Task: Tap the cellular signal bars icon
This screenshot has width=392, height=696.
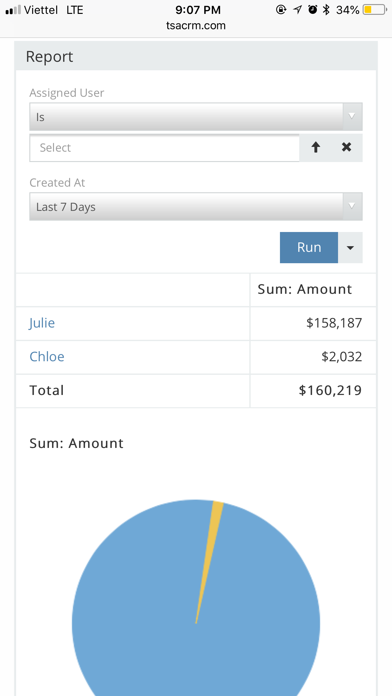Action: [13, 10]
